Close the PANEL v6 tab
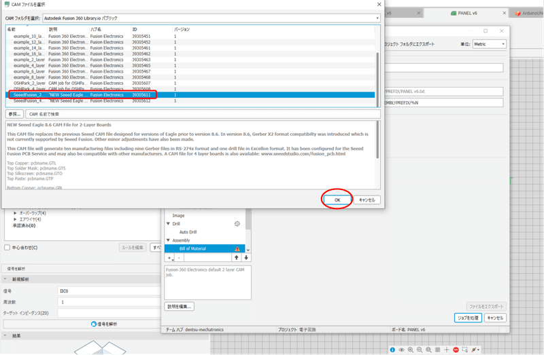Screen dimensions: 544x355 (x=504, y=13)
